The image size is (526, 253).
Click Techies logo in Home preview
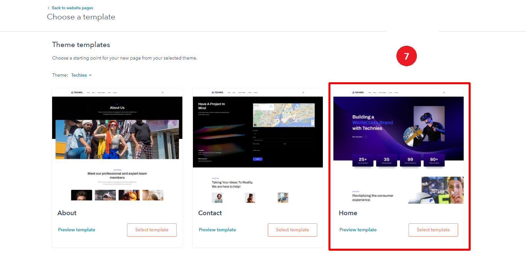[x=358, y=92]
